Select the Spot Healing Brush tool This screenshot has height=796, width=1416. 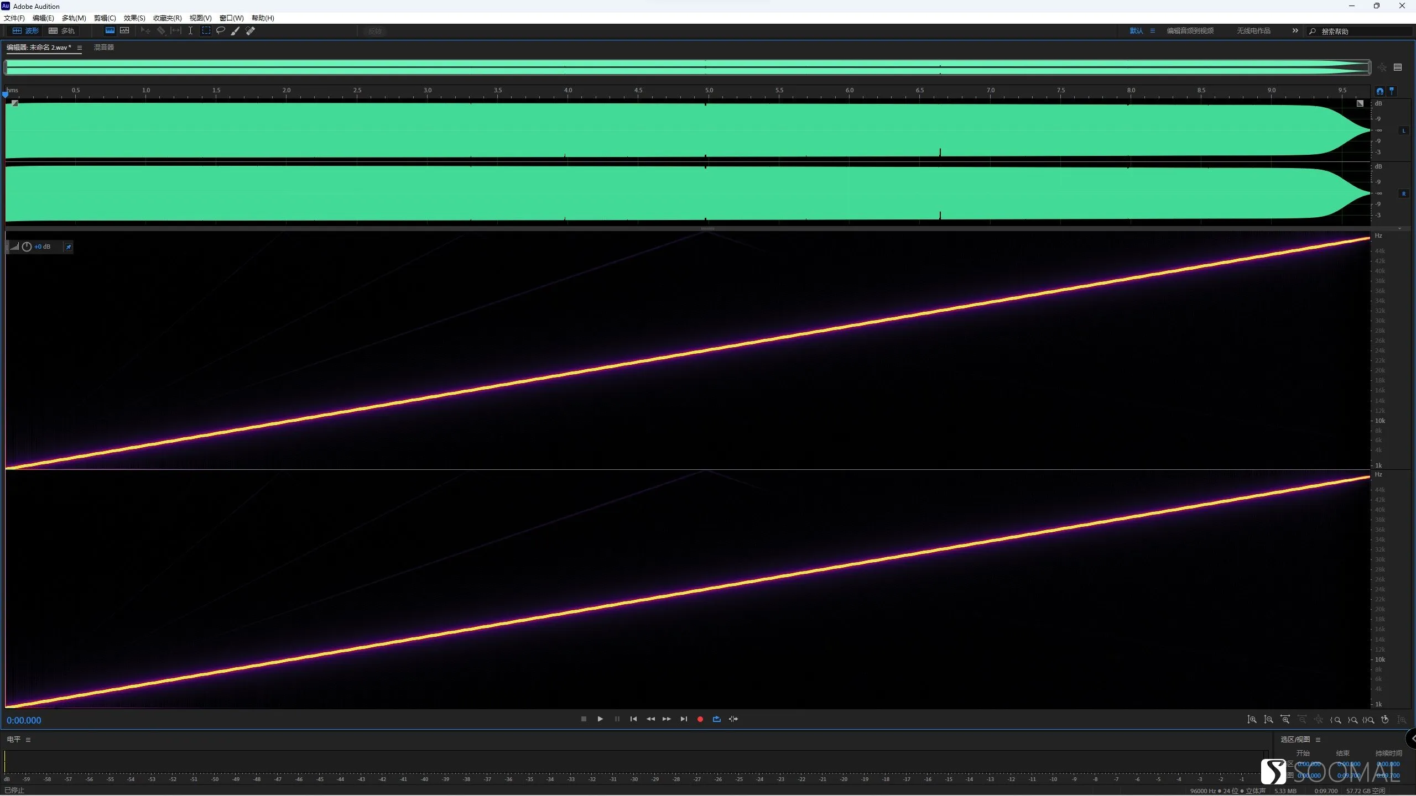click(x=251, y=31)
